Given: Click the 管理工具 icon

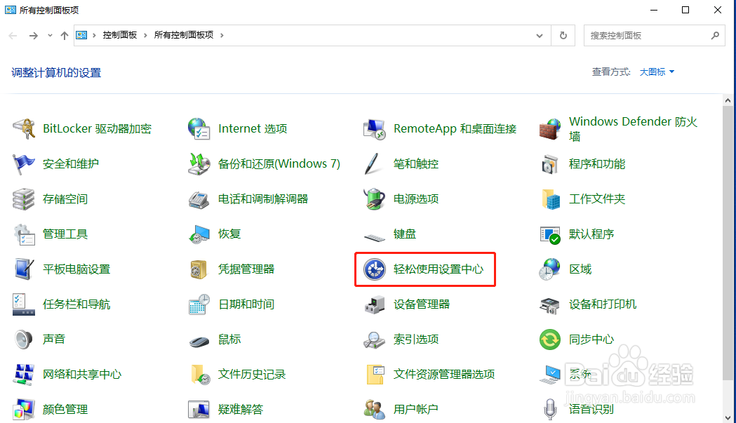Looking at the screenshot, I should pos(23,234).
